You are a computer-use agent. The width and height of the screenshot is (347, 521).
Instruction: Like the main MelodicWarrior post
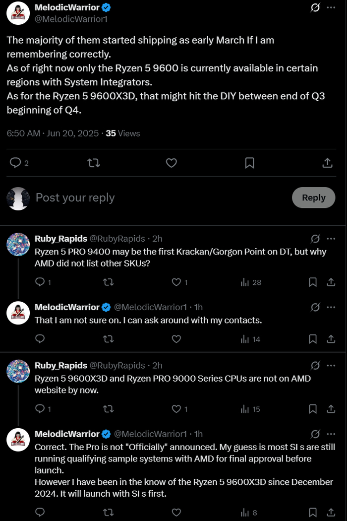171,163
